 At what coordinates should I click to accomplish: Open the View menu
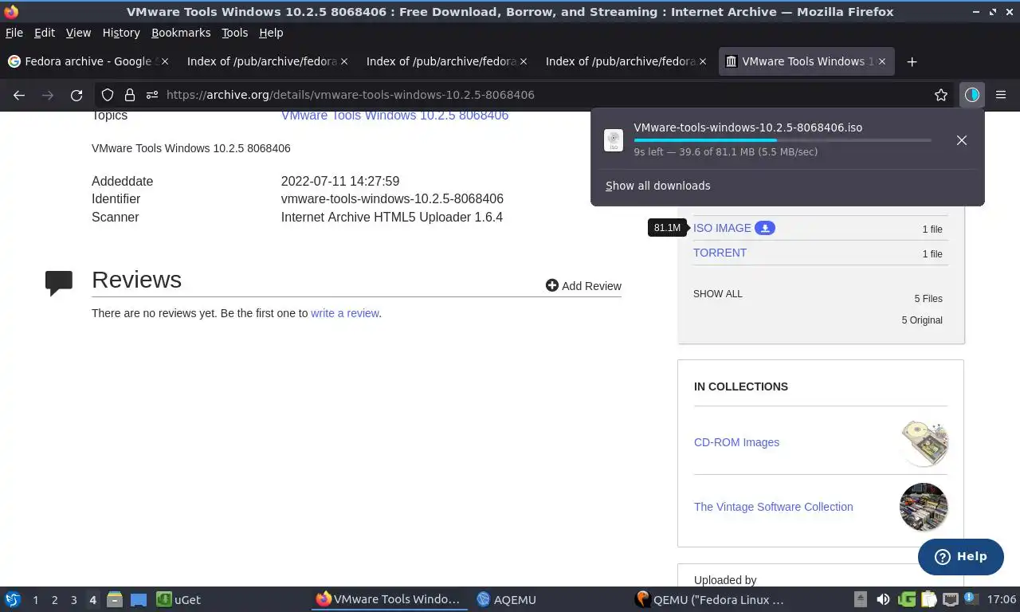78,33
